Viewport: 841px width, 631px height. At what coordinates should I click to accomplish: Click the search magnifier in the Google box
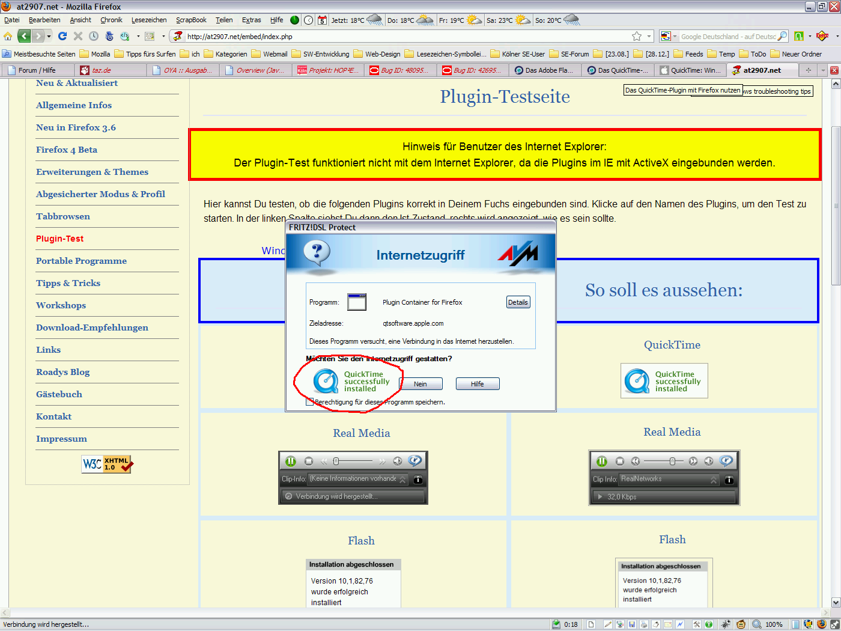pyautogui.click(x=782, y=36)
